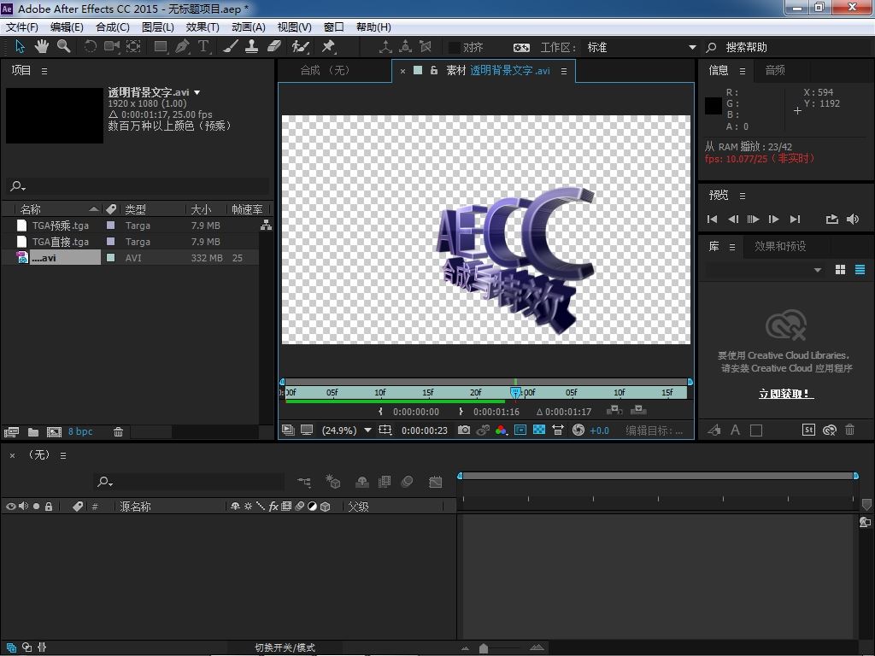Screen dimensions: 875x656
Task: Select the Hand tool
Action: (x=41, y=47)
